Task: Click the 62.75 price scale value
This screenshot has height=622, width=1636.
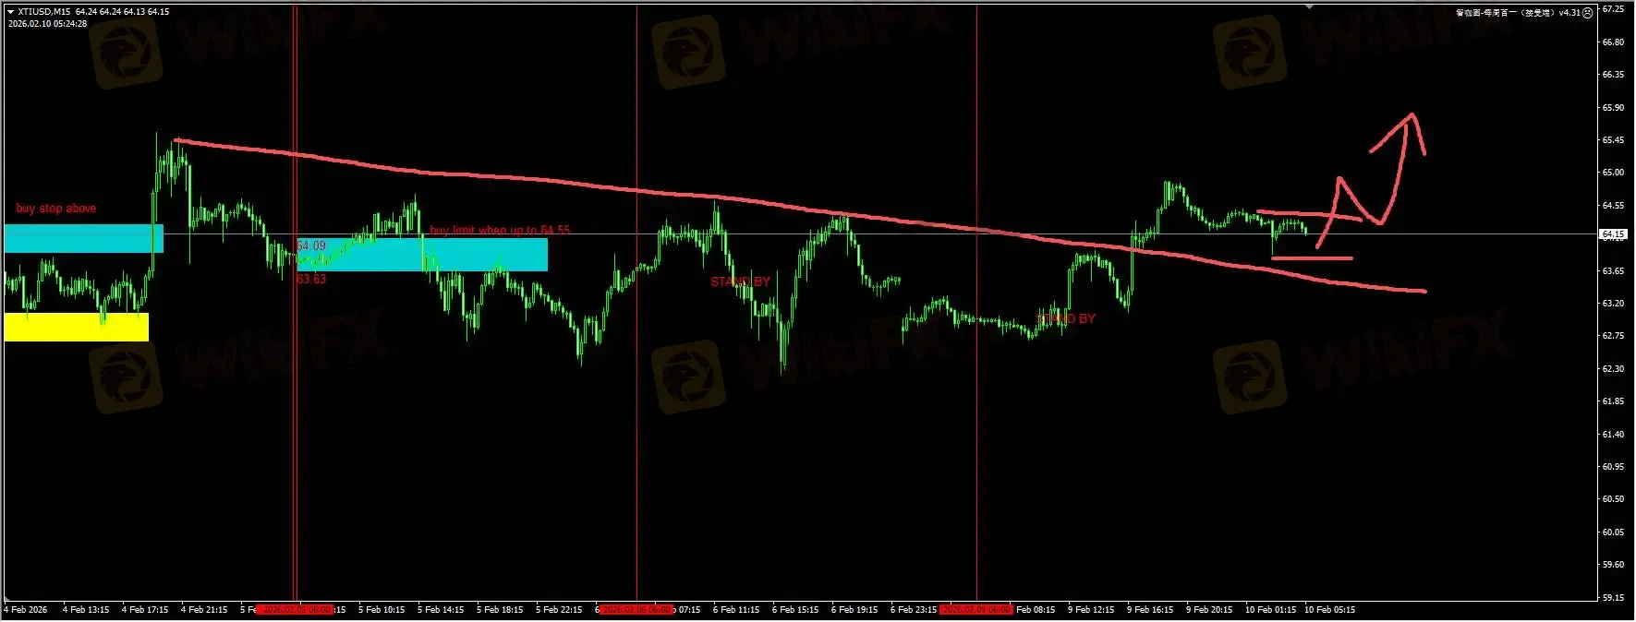Action: pos(1613,336)
